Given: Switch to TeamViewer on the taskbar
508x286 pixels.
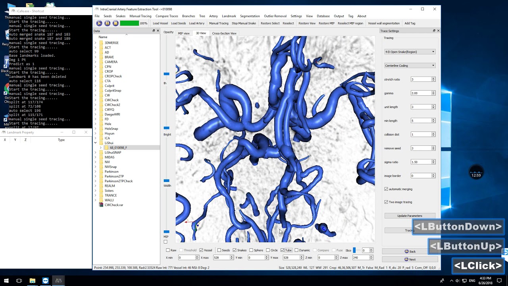Looking at the screenshot, I should (45, 281).
